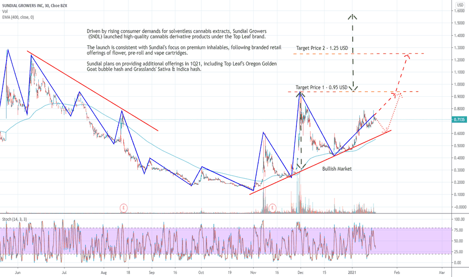469x277 pixels.
Task: Select the Stoch (14, 3, 3) indicator label
Action: click(x=15, y=220)
